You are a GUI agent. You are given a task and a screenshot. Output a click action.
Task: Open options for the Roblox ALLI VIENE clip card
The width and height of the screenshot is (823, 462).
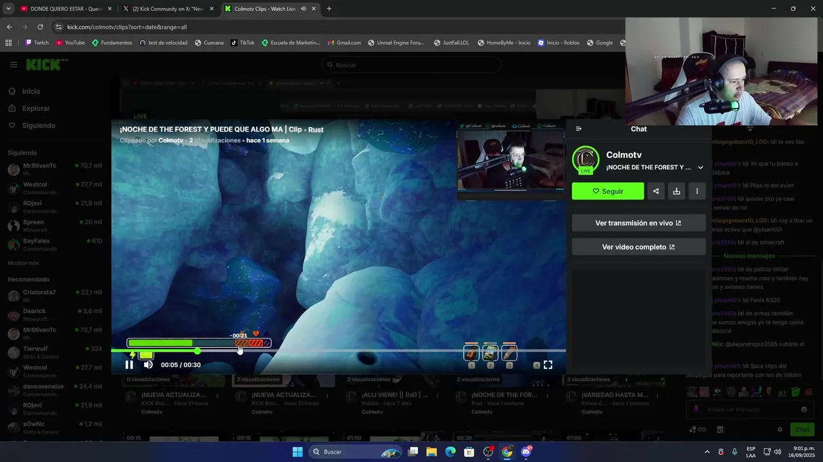[437, 395]
